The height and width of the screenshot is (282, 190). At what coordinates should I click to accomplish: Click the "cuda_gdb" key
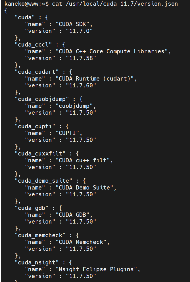pos(32,208)
